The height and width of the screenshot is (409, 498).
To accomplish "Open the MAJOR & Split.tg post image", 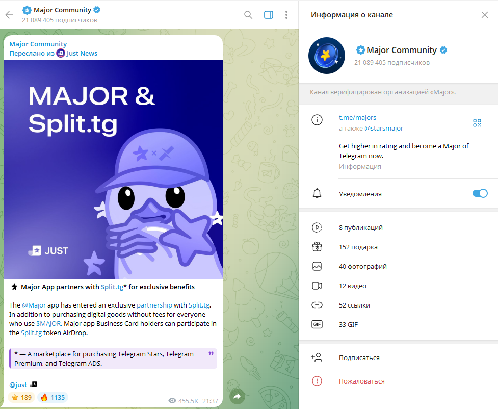I will (113, 170).
